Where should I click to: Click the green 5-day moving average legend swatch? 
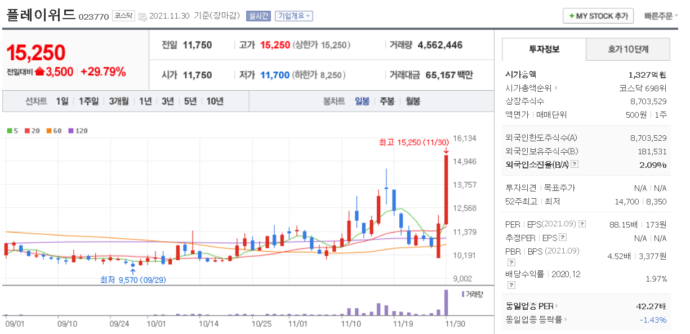coord(10,131)
